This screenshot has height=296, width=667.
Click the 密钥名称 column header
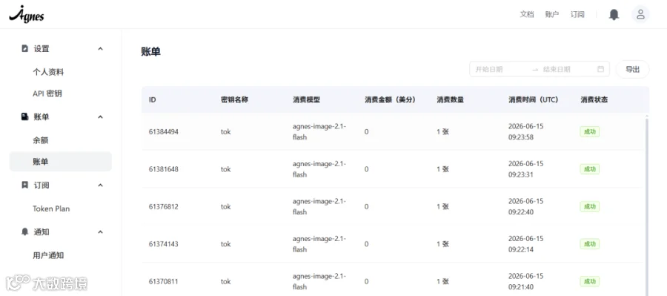click(x=234, y=99)
